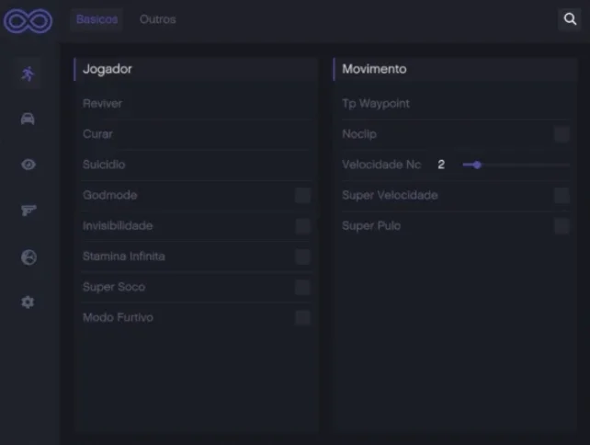Toggle the Invisibilidade checkbox
590x445 pixels.
302,226
